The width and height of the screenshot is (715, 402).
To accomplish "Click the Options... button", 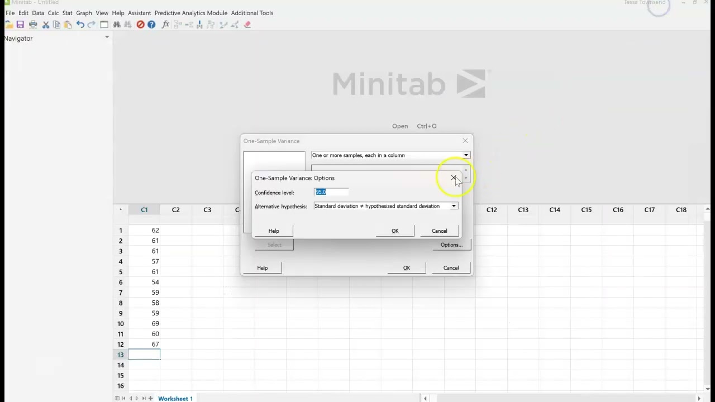I will (451, 245).
